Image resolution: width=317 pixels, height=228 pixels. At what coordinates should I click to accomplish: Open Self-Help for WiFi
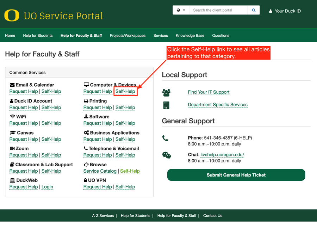tap(51, 123)
